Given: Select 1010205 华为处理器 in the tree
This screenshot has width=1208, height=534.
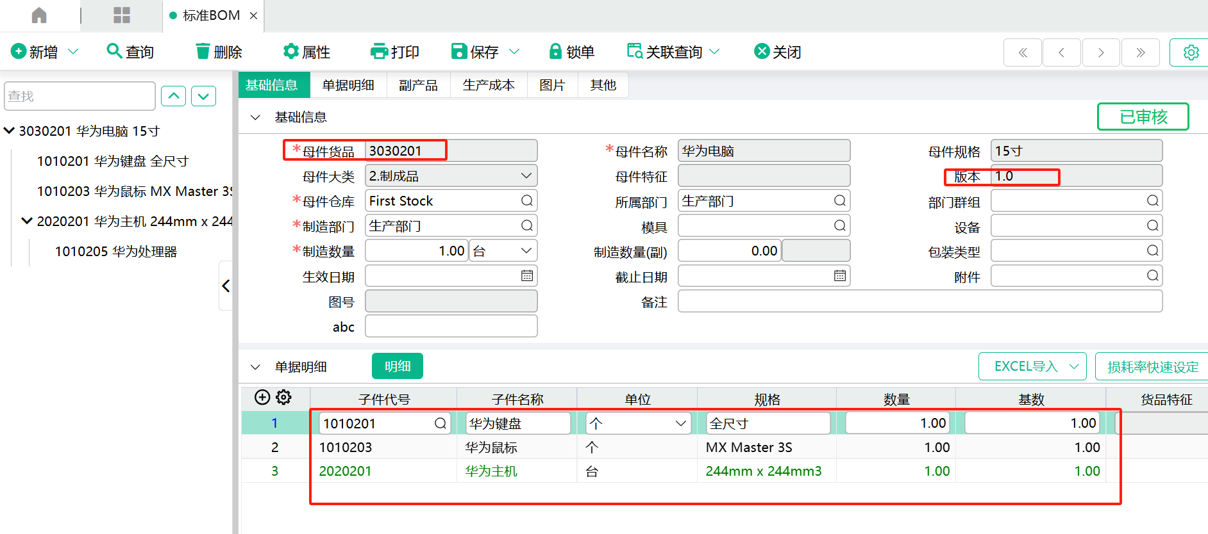Looking at the screenshot, I should 116,252.
